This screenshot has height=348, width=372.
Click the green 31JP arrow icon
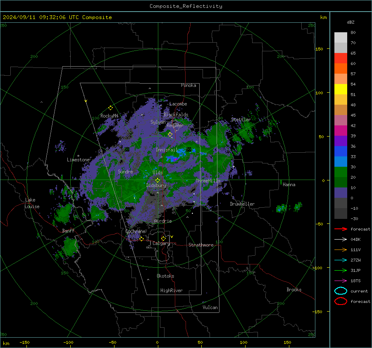click(x=341, y=270)
